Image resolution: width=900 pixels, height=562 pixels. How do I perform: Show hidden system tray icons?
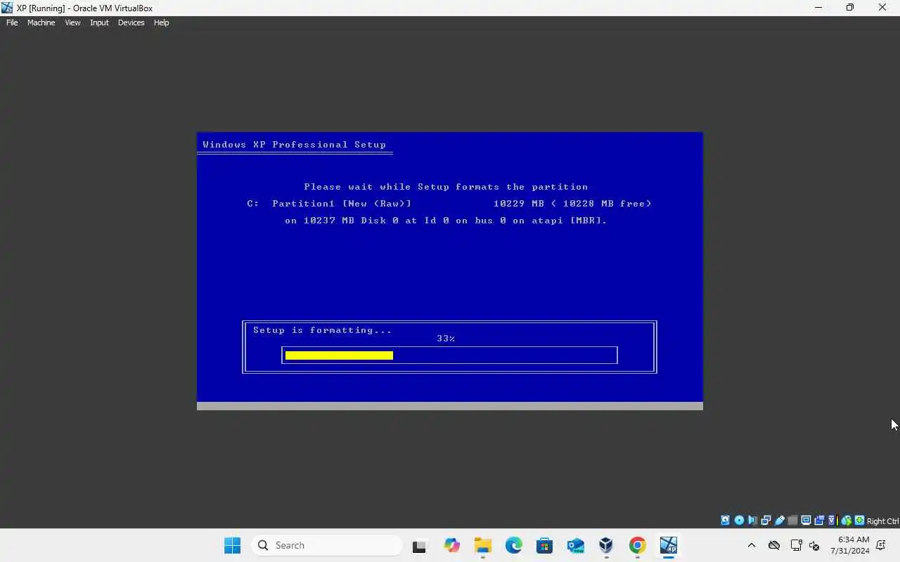751,545
